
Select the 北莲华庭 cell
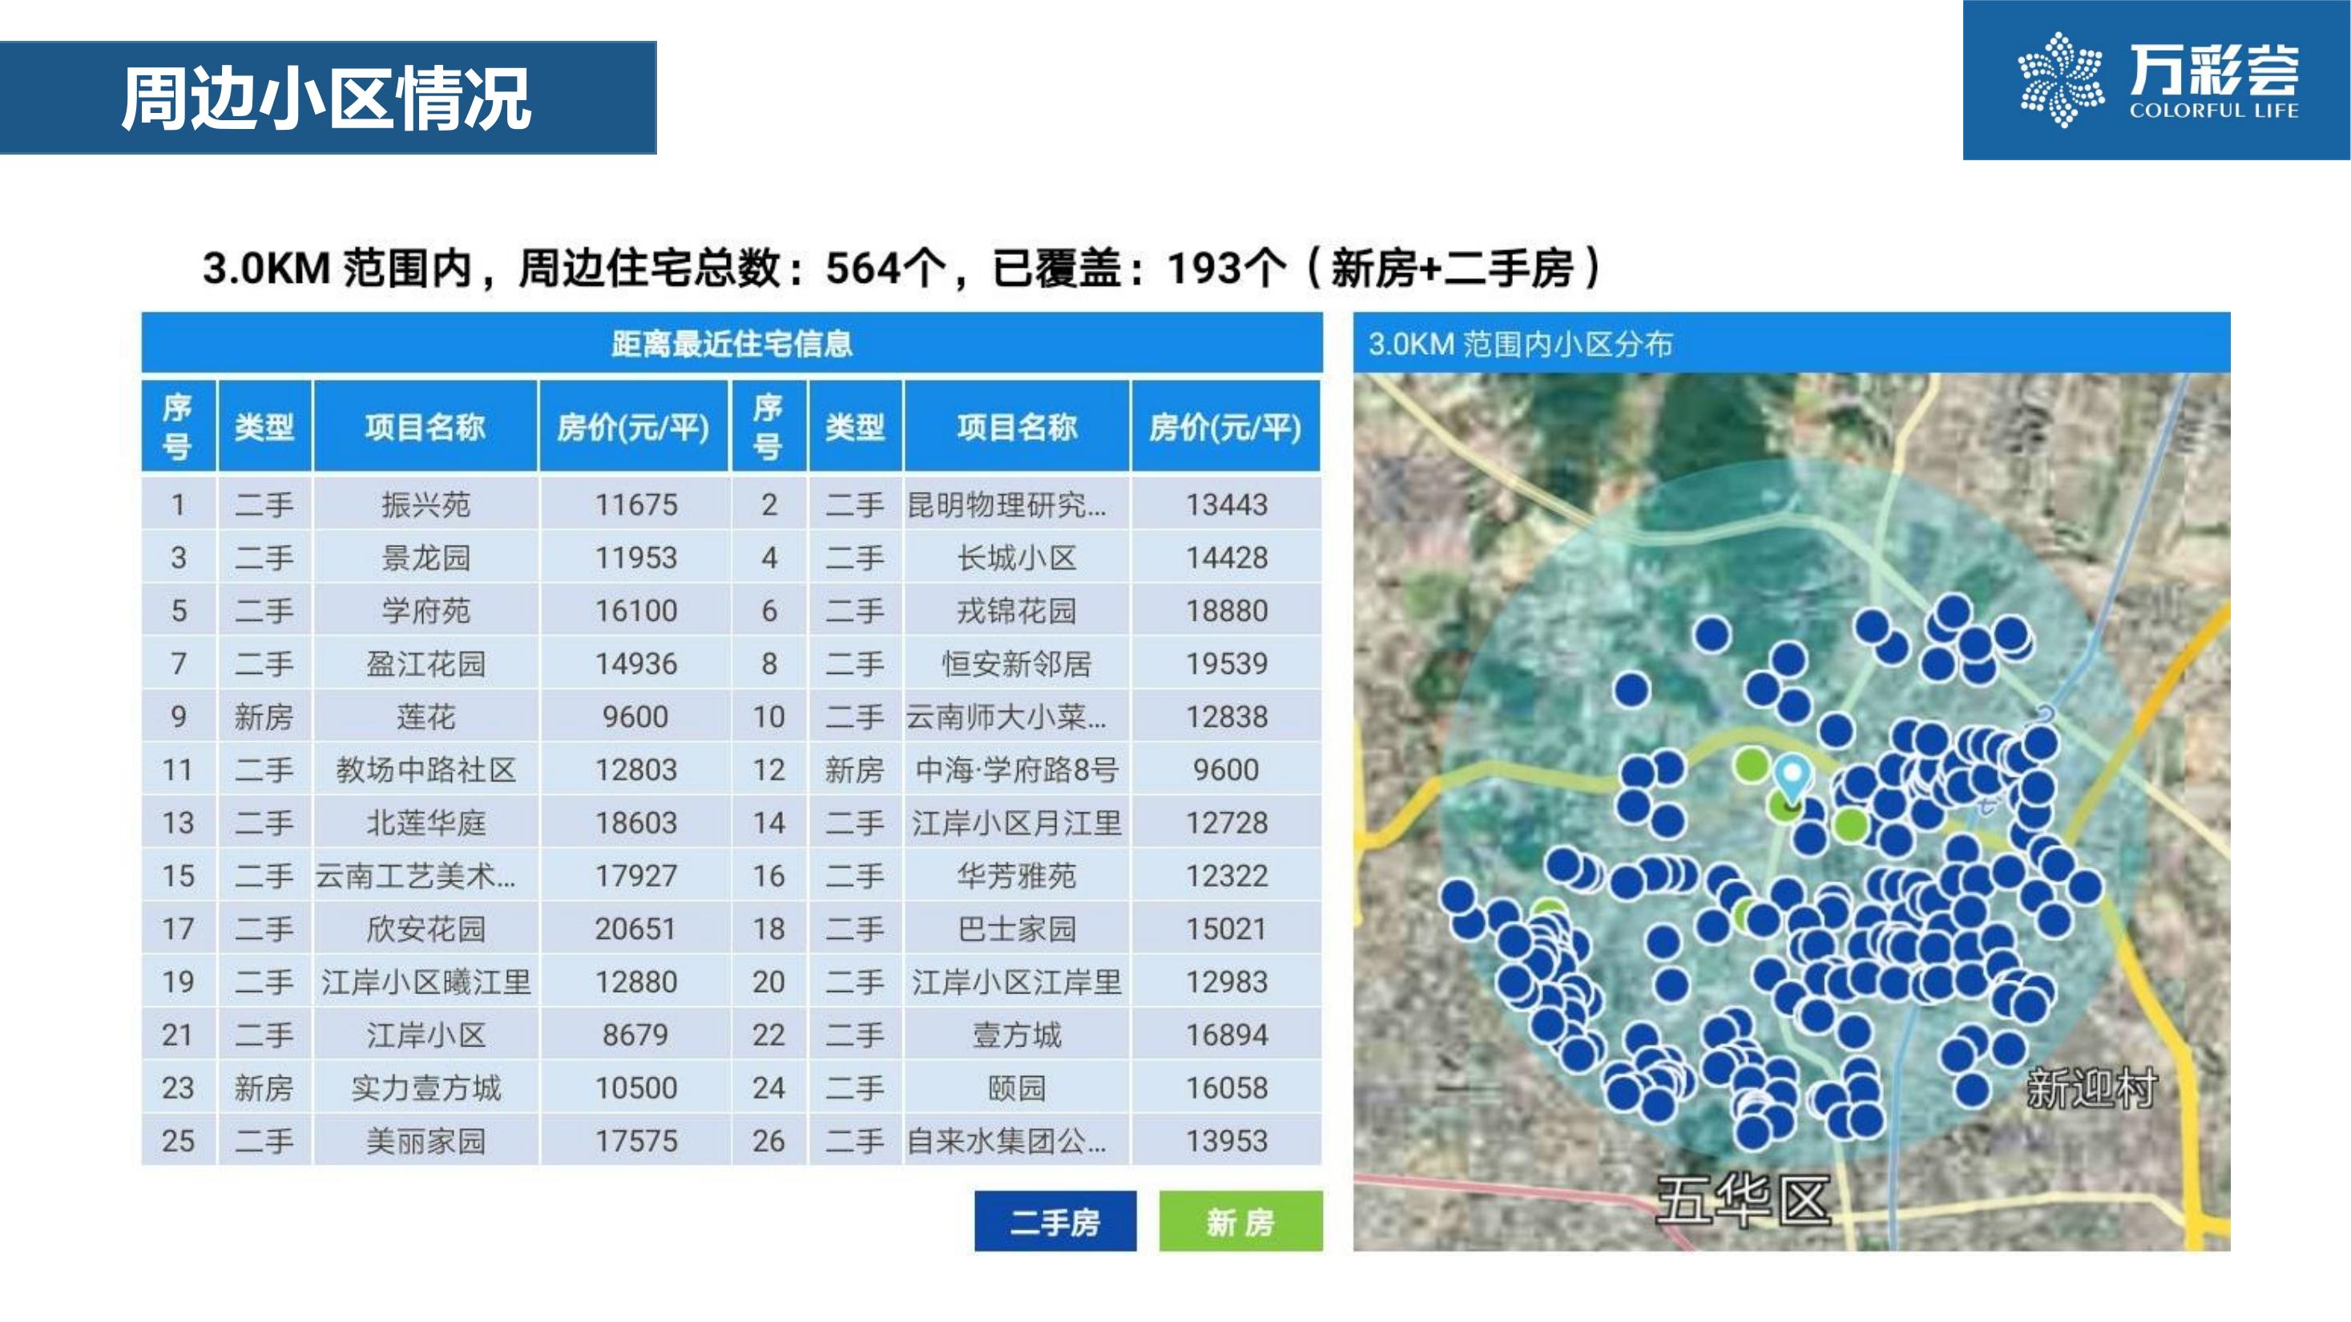pyautogui.click(x=425, y=823)
